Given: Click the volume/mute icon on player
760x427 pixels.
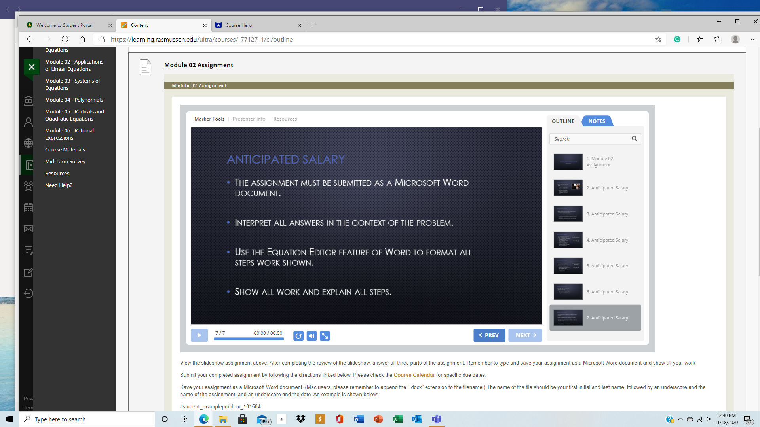Looking at the screenshot, I should [x=311, y=335].
